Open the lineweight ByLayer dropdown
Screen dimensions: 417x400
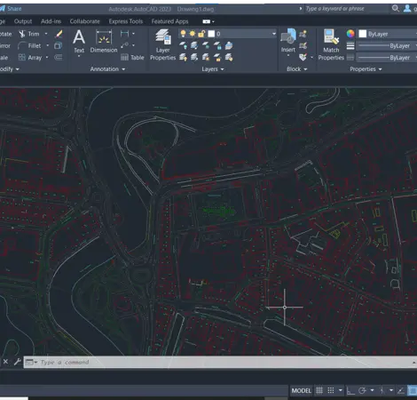click(386, 46)
